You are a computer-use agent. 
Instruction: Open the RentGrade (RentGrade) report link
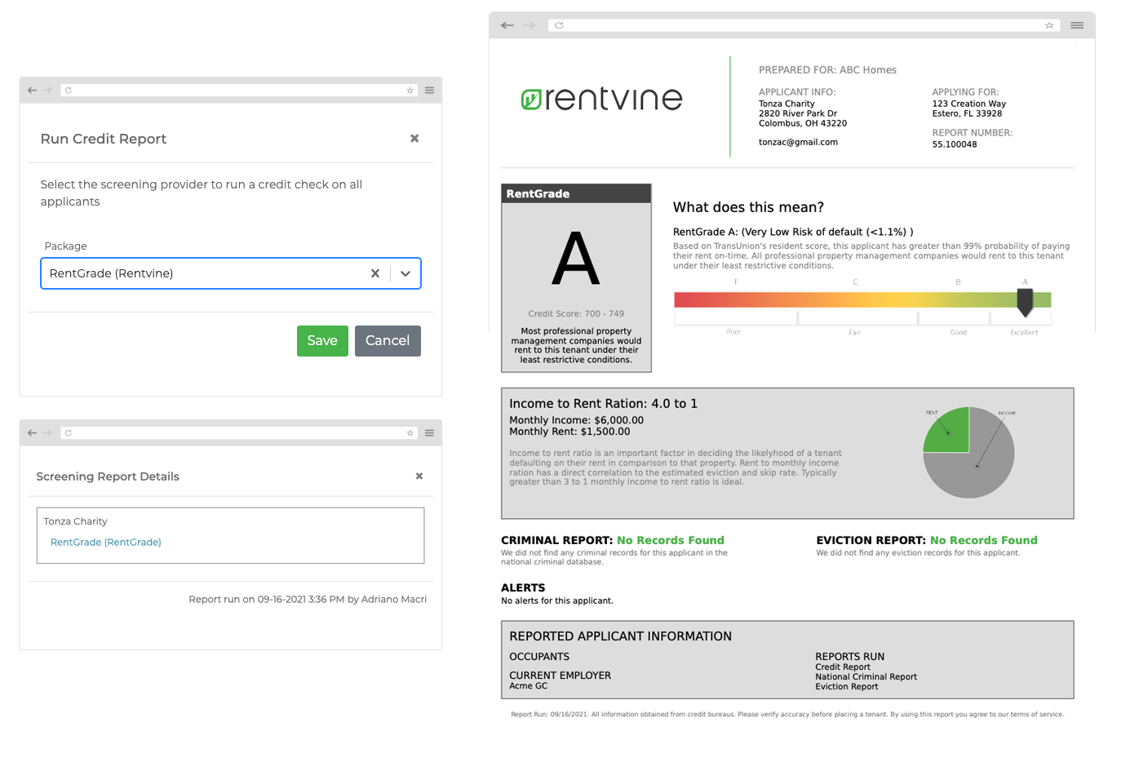pyautogui.click(x=105, y=542)
